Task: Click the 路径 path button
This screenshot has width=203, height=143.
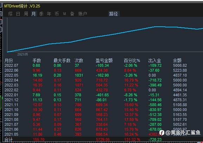Action: coord(113,14)
